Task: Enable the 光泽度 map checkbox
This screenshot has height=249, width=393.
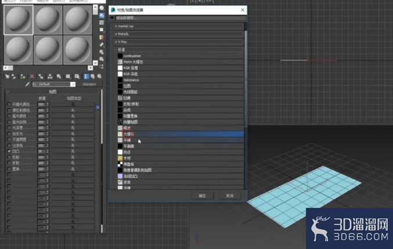Action: click(9, 128)
